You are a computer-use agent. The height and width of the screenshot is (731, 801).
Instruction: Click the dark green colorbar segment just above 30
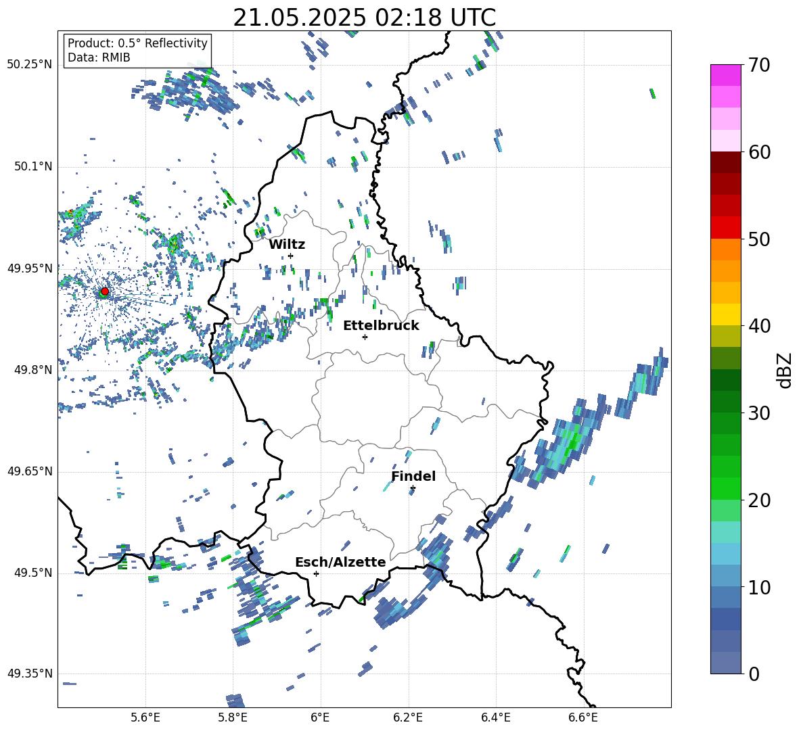point(725,402)
